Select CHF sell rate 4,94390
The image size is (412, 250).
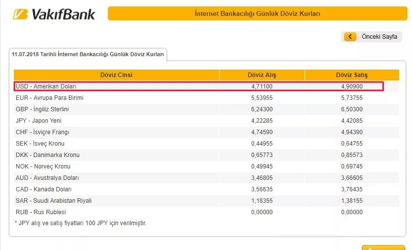tap(352, 132)
